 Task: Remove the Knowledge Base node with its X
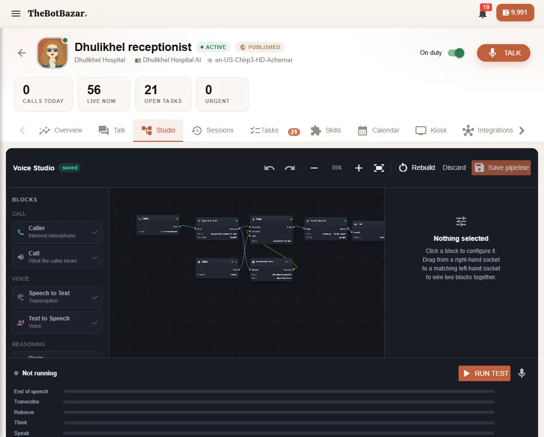[x=290, y=262]
